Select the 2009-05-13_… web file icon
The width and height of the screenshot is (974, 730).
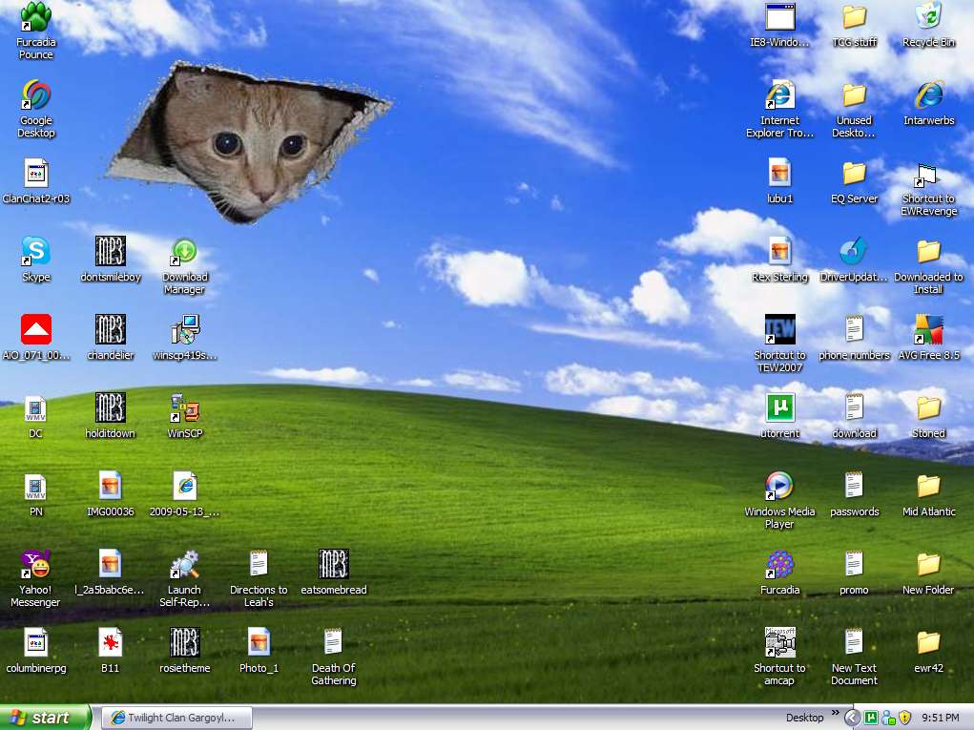(x=185, y=487)
